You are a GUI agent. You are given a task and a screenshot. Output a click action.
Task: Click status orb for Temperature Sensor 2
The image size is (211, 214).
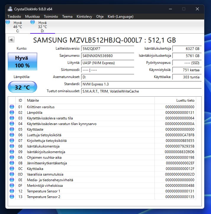click(12, 197)
